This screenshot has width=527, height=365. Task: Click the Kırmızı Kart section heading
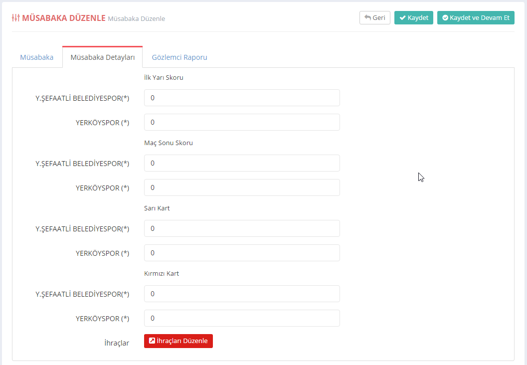click(162, 274)
